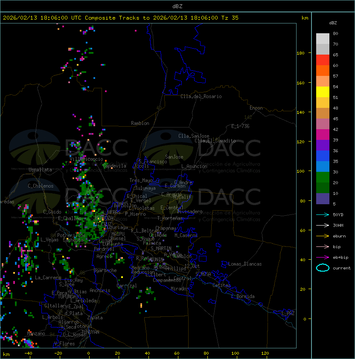Click the cyan 'current' ellipse icon
355x359 pixels.
tap(323, 268)
